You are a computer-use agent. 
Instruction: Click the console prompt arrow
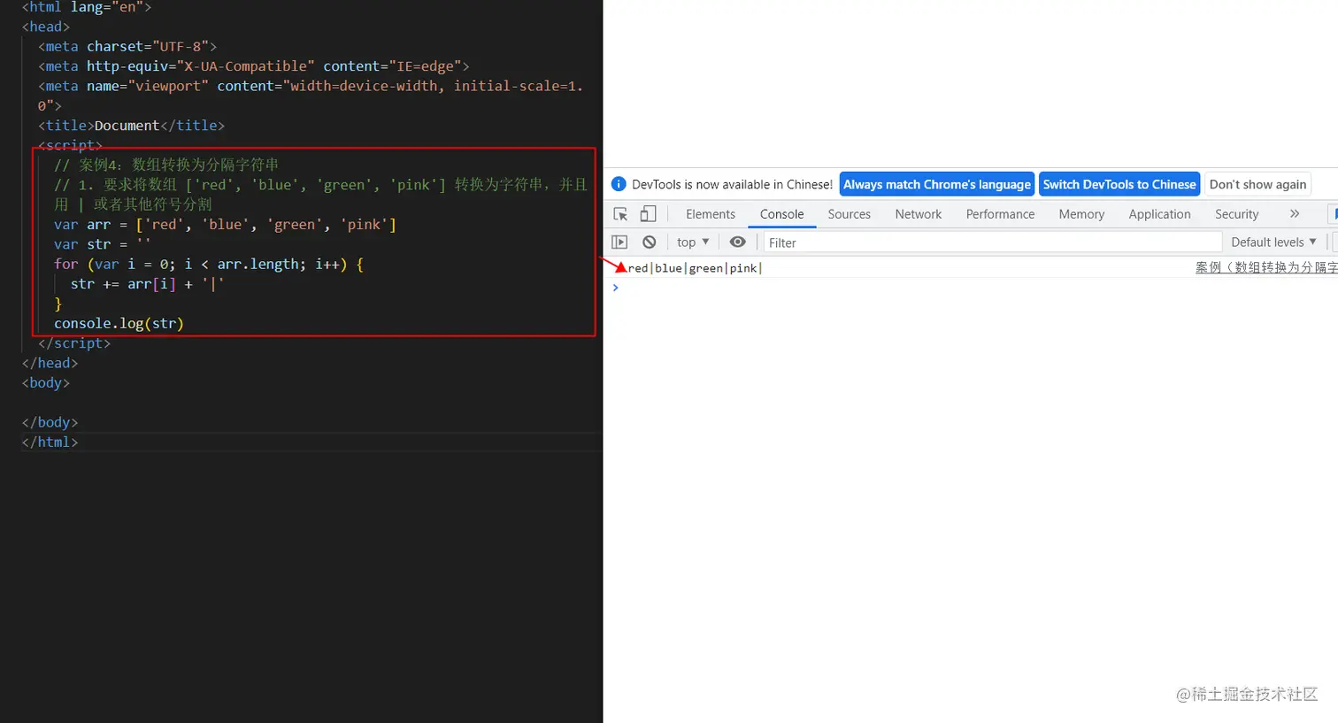coord(616,287)
